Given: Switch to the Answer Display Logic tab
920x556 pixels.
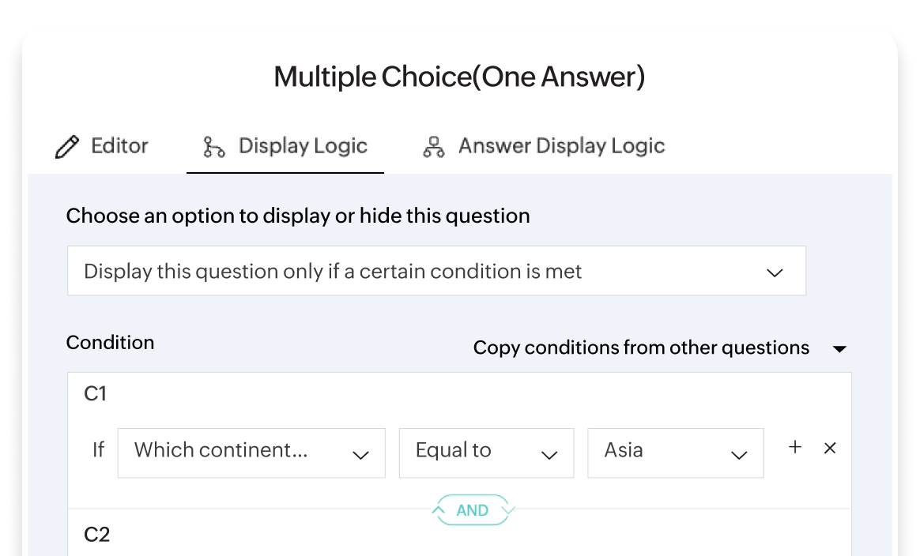Looking at the screenshot, I should point(543,145).
